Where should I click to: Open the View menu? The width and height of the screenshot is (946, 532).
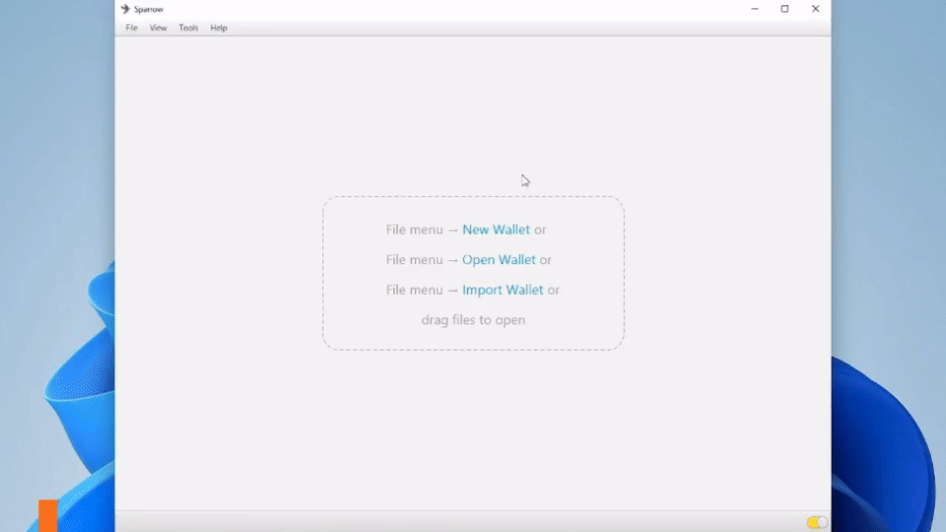tap(158, 28)
